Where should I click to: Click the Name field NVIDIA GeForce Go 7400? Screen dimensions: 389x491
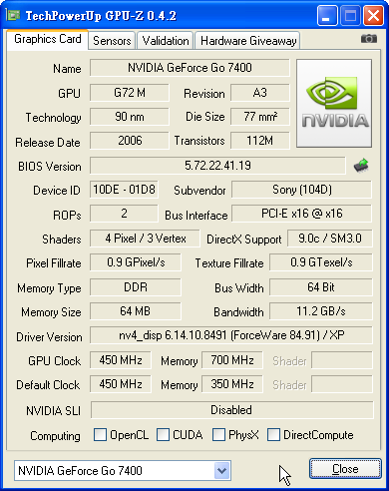pyautogui.click(x=190, y=68)
